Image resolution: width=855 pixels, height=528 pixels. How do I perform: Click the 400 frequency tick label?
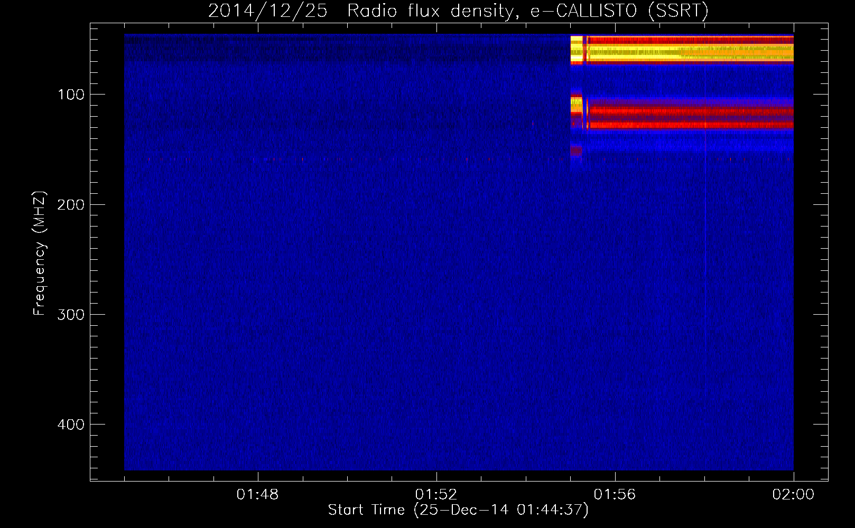[71, 424]
